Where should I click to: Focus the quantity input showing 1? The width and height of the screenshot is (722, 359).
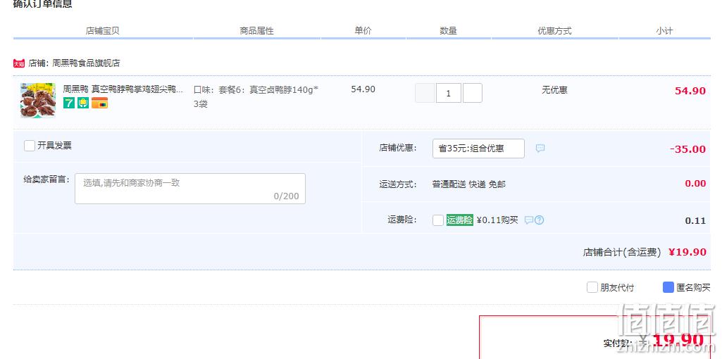449,93
